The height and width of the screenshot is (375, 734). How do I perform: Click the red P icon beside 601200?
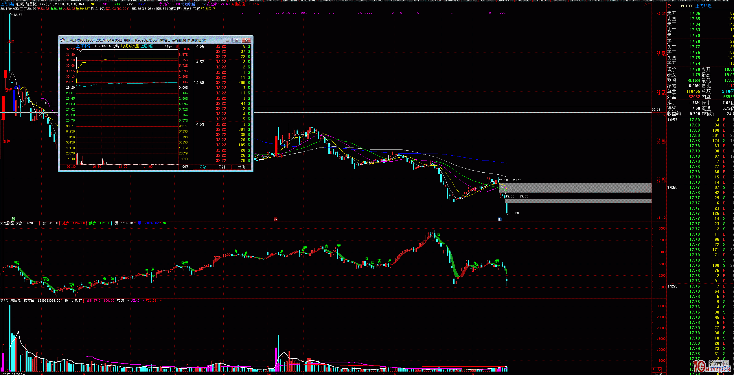point(669,6)
